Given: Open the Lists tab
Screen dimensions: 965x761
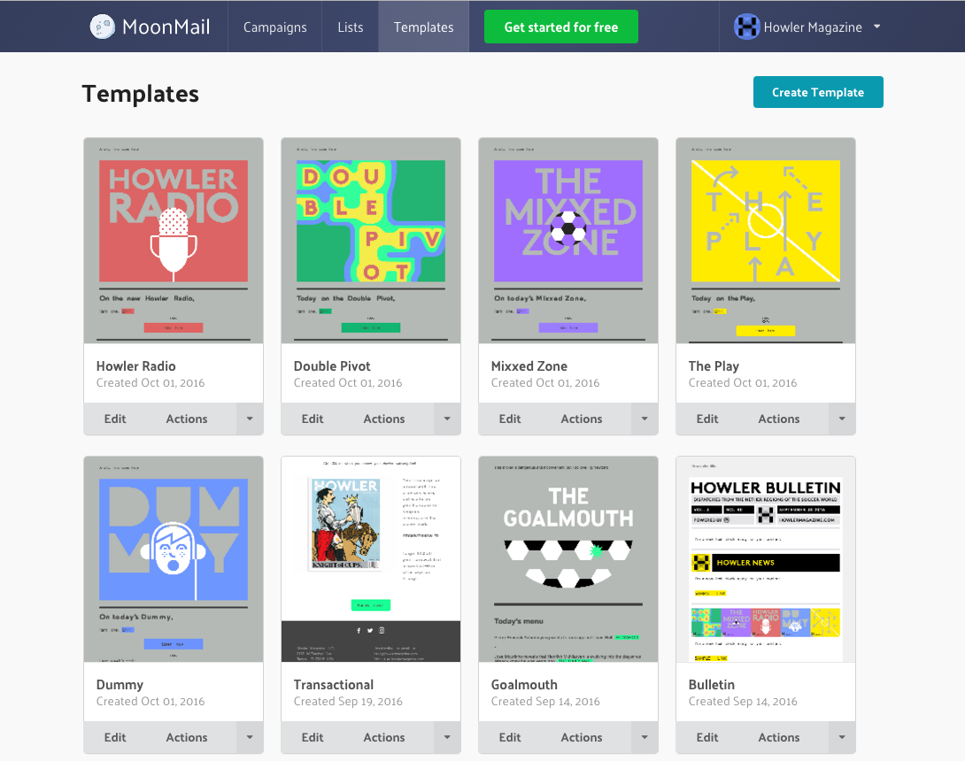Looking at the screenshot, I should 351,27.
